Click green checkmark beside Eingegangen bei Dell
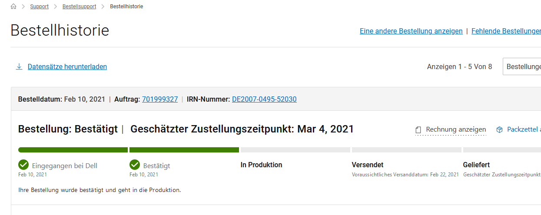Screen dimensions: 541x215 [x=23, y=165]
